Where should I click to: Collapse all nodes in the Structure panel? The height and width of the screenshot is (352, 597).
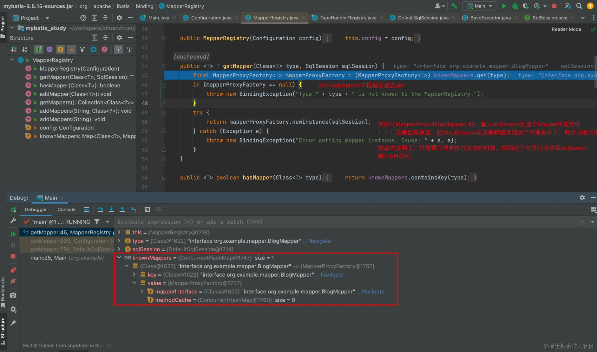(105, 38)
